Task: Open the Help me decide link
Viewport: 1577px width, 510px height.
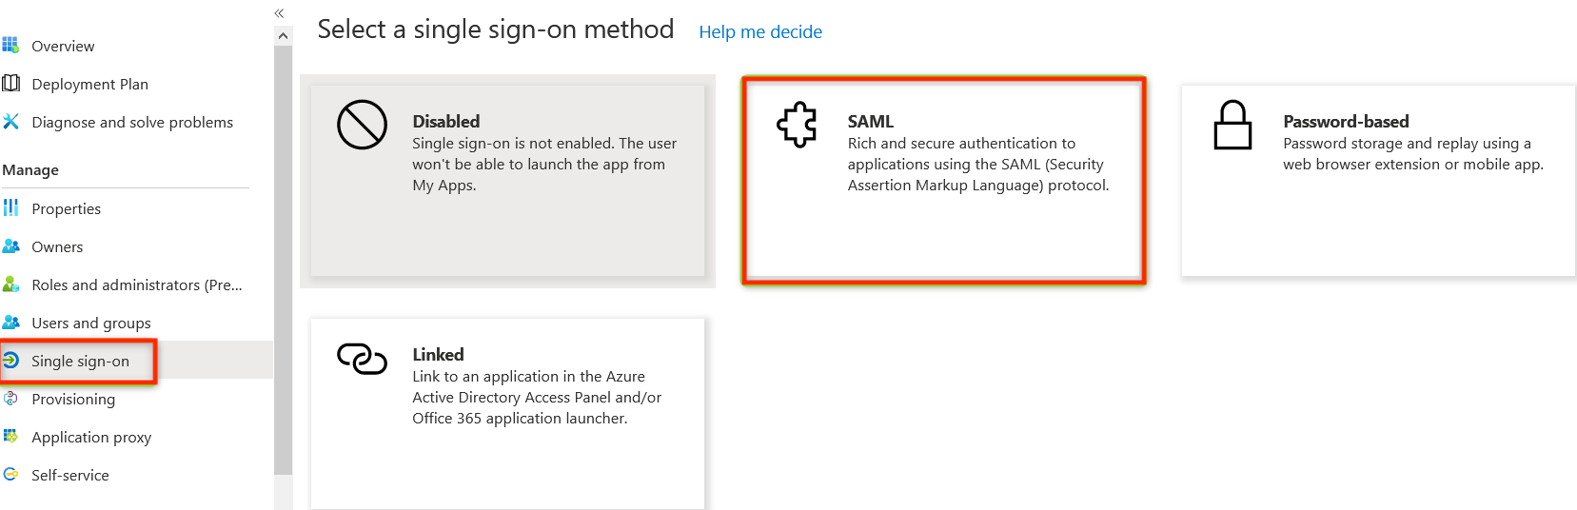Action: point(759,32)
